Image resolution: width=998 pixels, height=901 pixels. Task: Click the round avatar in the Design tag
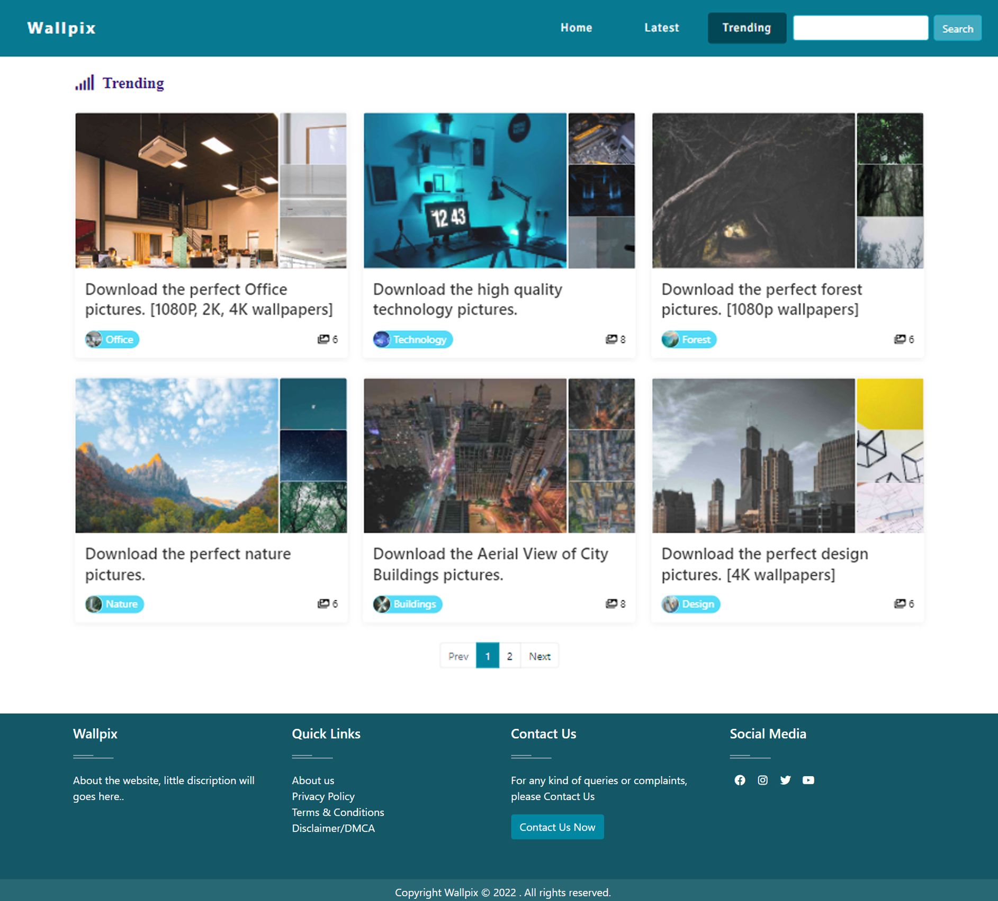(x=670, y=604)
